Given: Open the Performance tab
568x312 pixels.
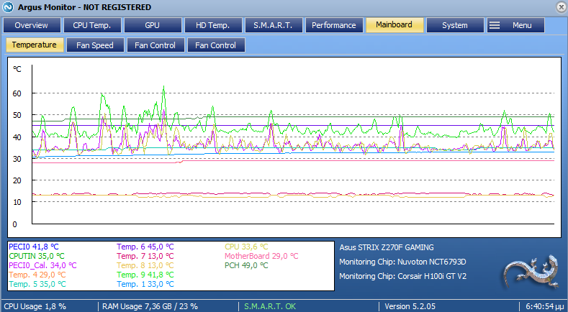Looking at the screenshot, I should [334, 25].
